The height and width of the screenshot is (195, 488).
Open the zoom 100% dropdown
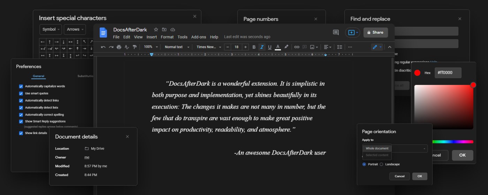151,47
